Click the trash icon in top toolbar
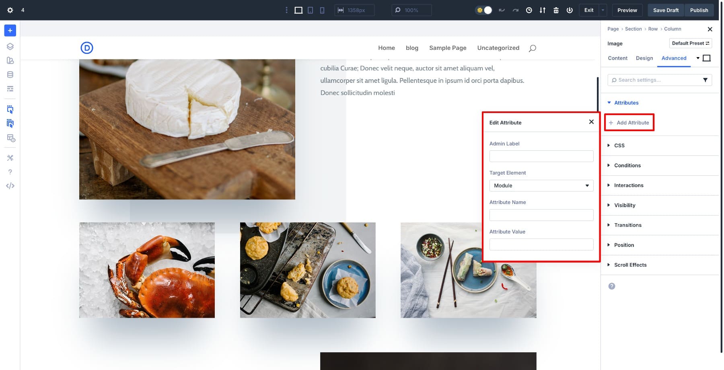 point(556,10)
